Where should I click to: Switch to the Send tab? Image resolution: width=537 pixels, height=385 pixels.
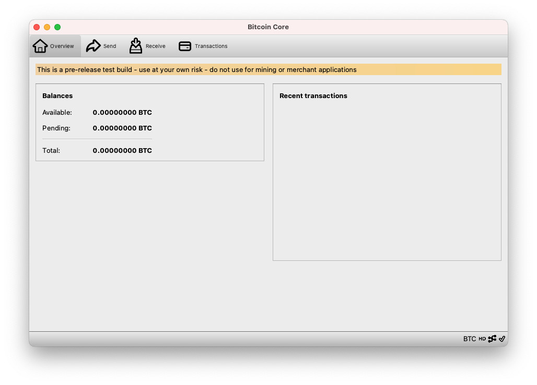click(102, 46)
